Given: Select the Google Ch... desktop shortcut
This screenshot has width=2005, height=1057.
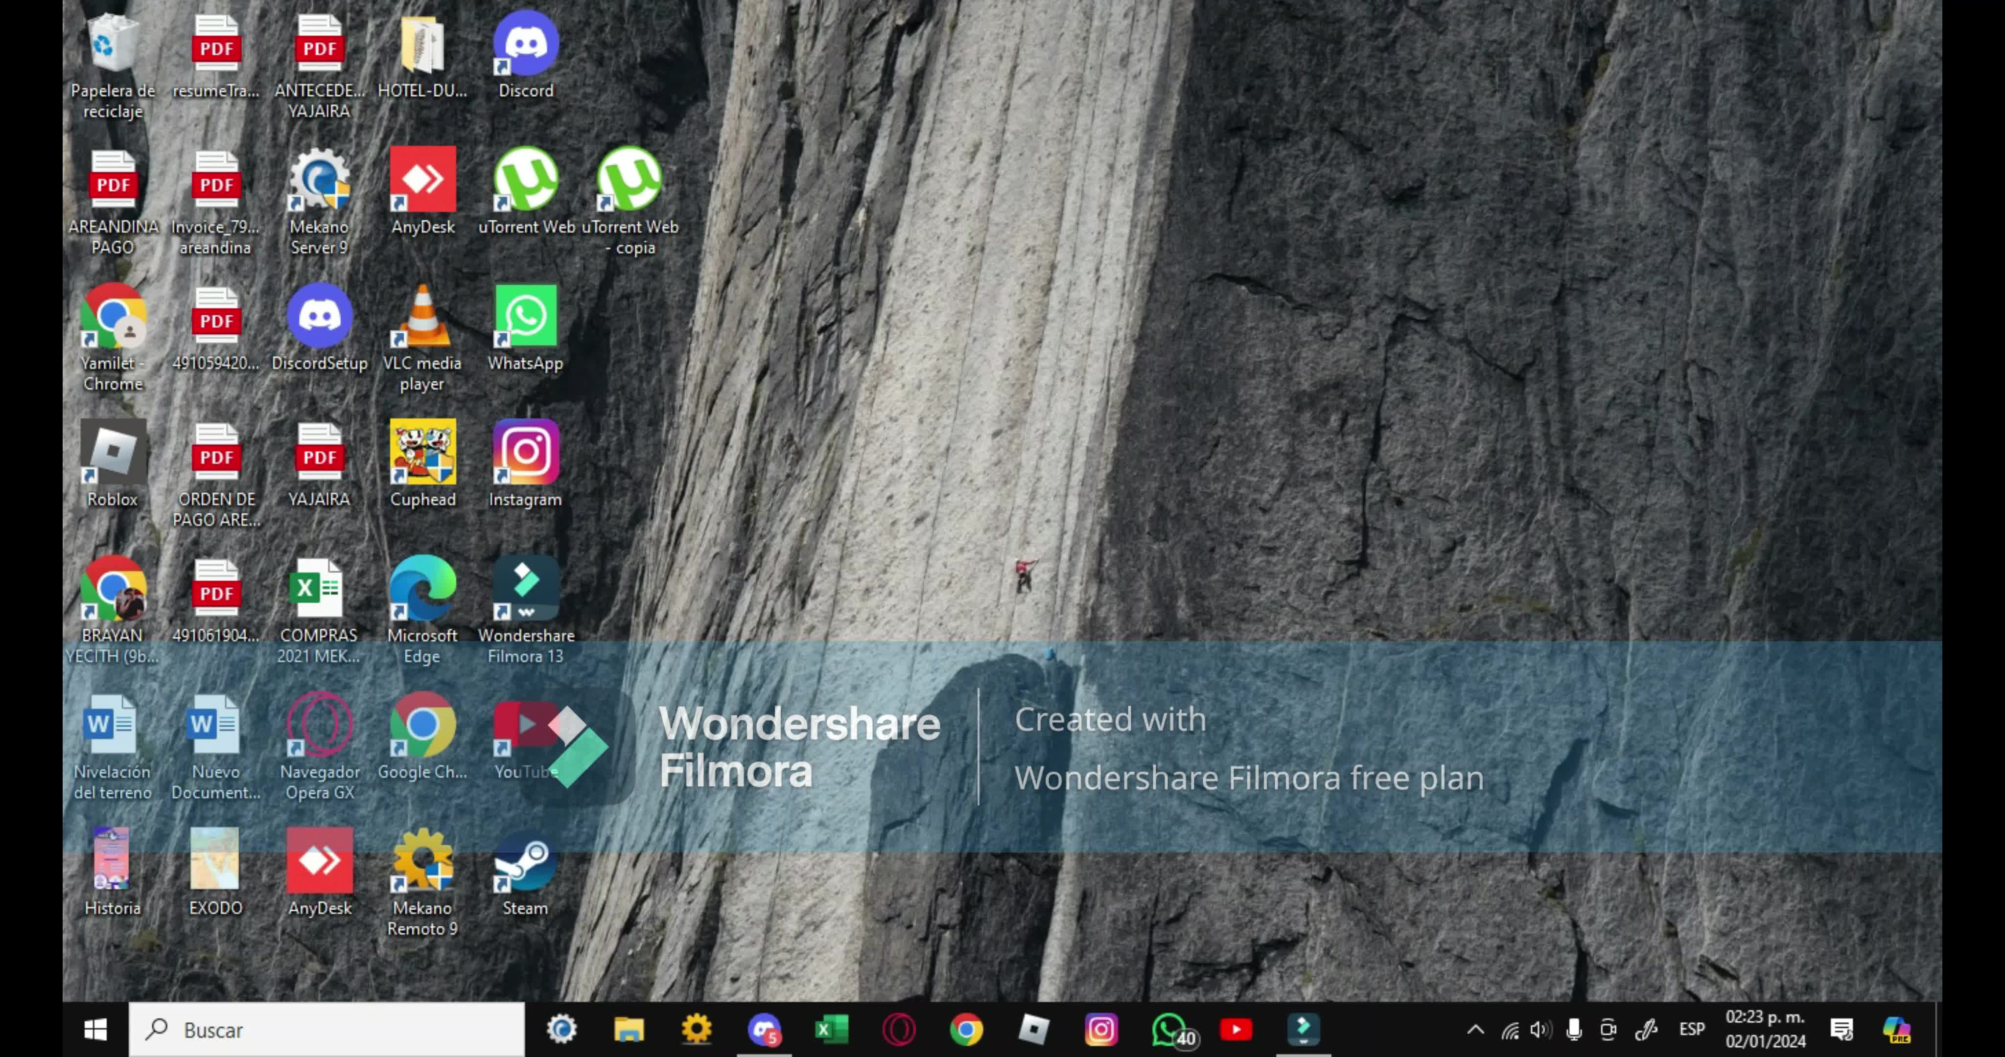Looking at the screenshot, I should [422, 737].
